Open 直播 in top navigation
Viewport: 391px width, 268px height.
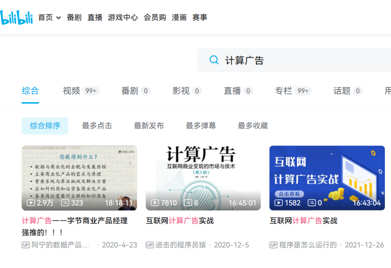[95, 17]
